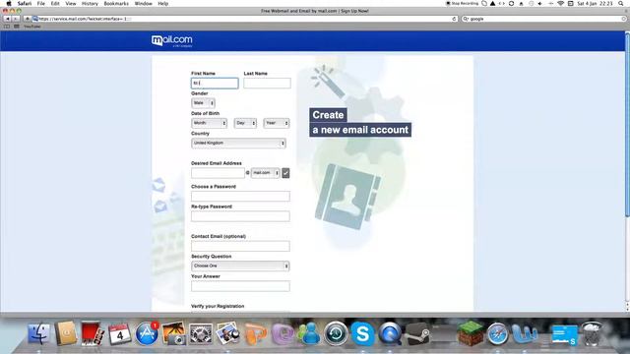Screen dimensions: 630x354
Task: Click the date and time in menu bar
Action: (x=595, y=3)
